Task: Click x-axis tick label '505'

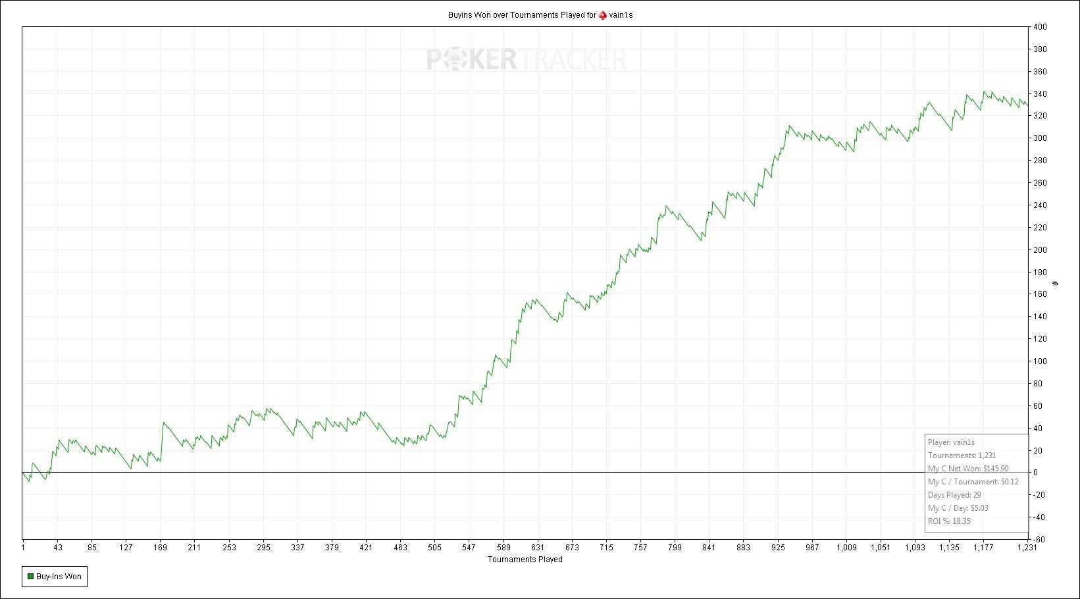Action: [x=434, y=548]
